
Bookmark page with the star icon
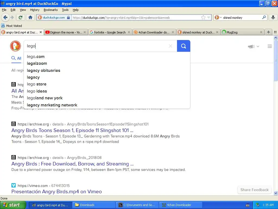tap(203, 17)
